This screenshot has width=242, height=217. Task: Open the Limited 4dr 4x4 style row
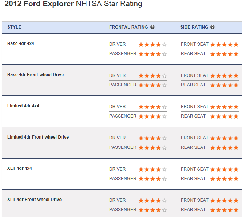click(23, 106)
